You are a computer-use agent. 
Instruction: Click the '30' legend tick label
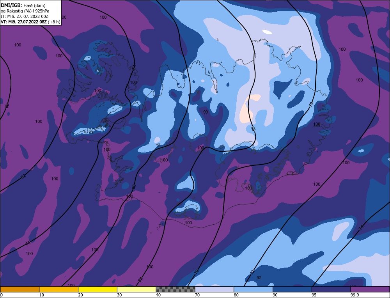pyautogui.click(x=119, y=295)
